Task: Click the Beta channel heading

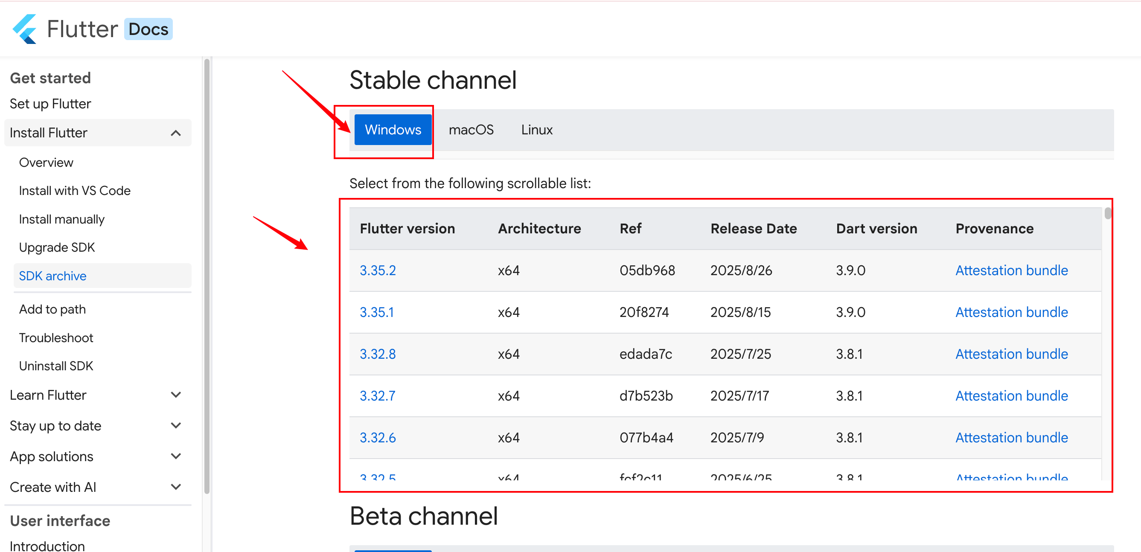Action: tap(423, 516)
